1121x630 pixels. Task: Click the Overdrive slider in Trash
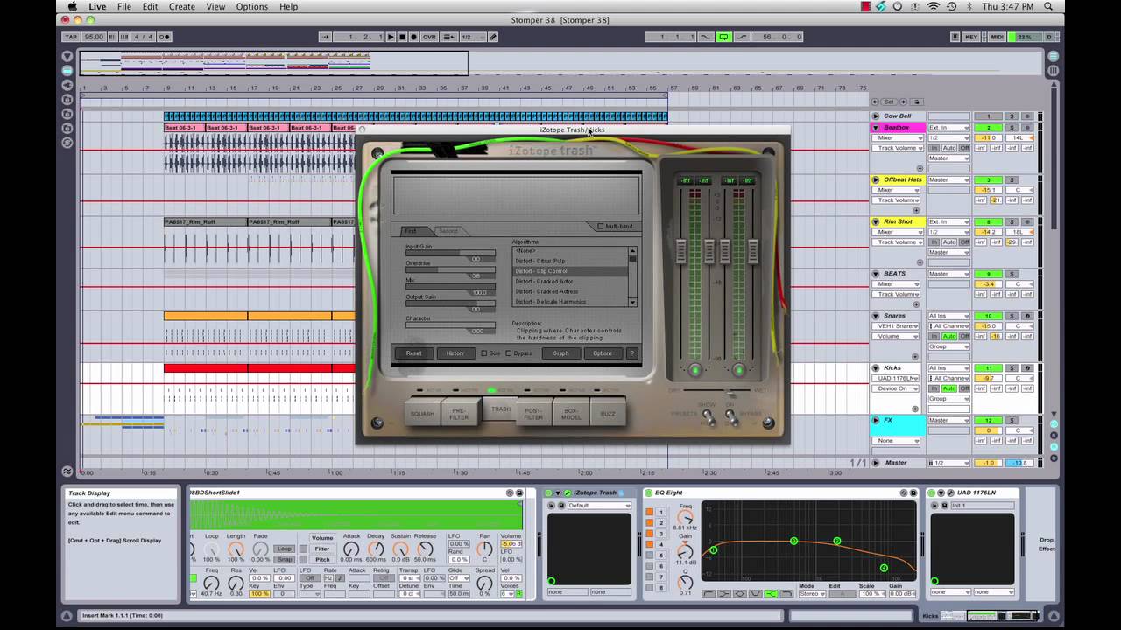click(x=450, y=269)
